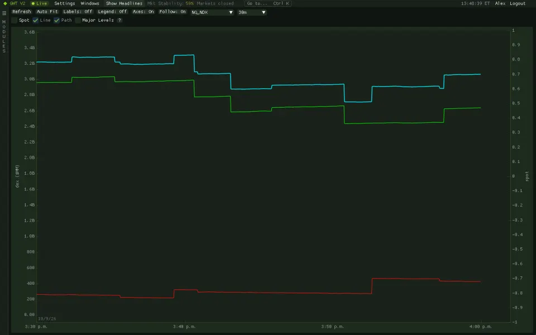Click the 3:40 p.m. time axis label

[184, 327]
